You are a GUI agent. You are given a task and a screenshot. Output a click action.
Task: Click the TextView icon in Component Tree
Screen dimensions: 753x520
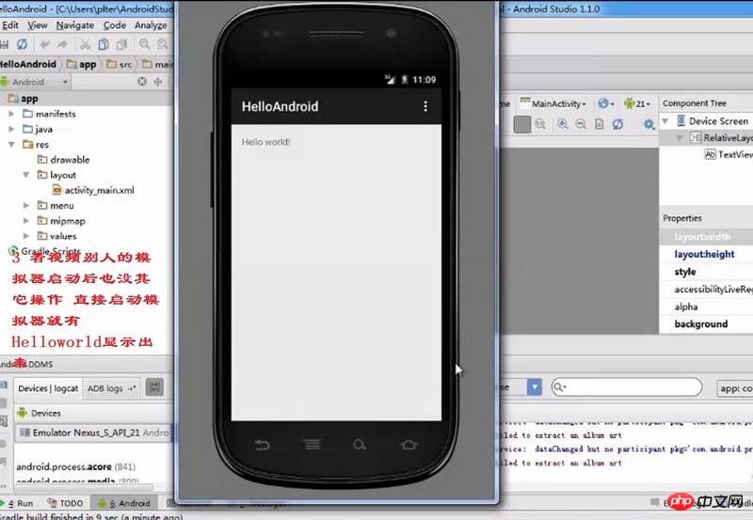[x=710, y=154]
